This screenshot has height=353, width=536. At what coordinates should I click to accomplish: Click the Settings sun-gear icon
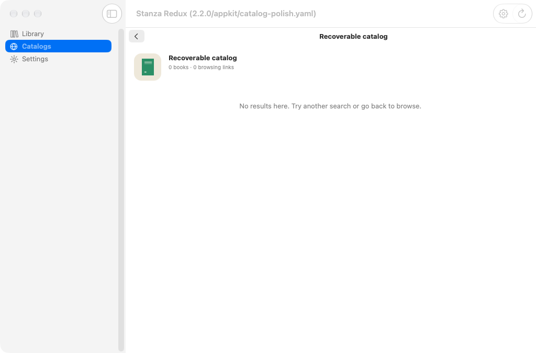(x=14, y=59)
